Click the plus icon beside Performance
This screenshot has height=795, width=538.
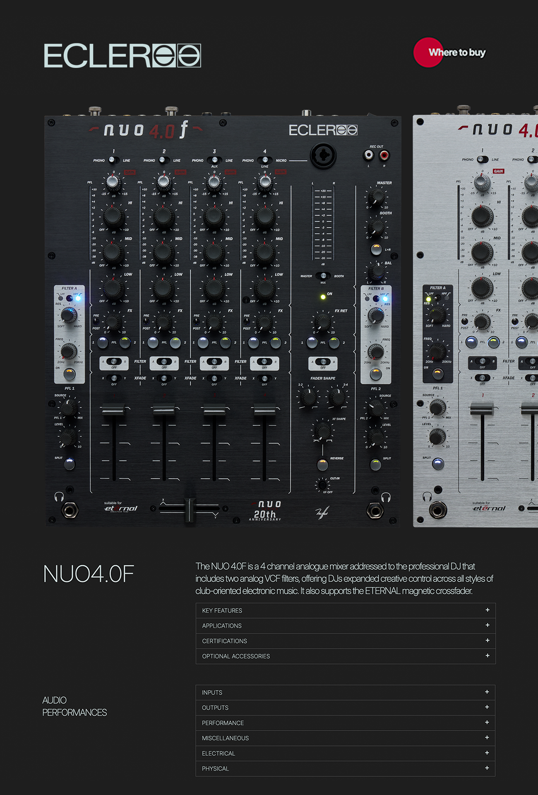[x=487, y=723]
